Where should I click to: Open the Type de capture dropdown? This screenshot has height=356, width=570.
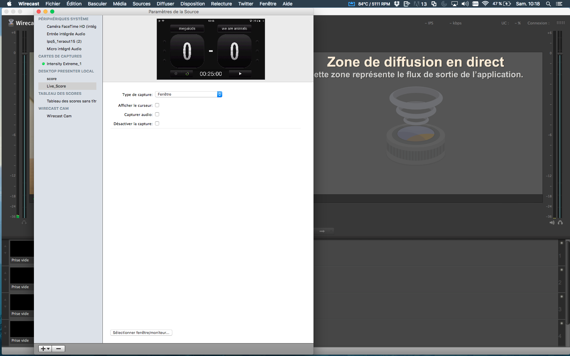pyautogui.click(x=189, y=95)
